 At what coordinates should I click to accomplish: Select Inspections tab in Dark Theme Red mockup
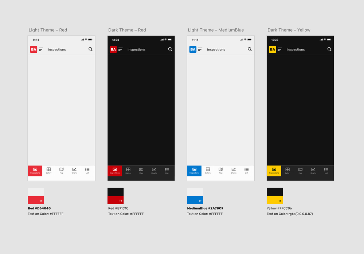pyautogui.click(x=115, y=171)
